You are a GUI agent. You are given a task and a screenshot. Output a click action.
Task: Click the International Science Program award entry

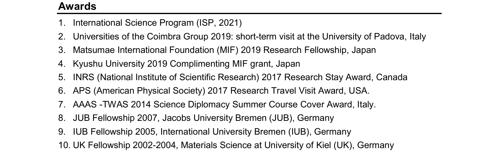click(x=157, y=23)
